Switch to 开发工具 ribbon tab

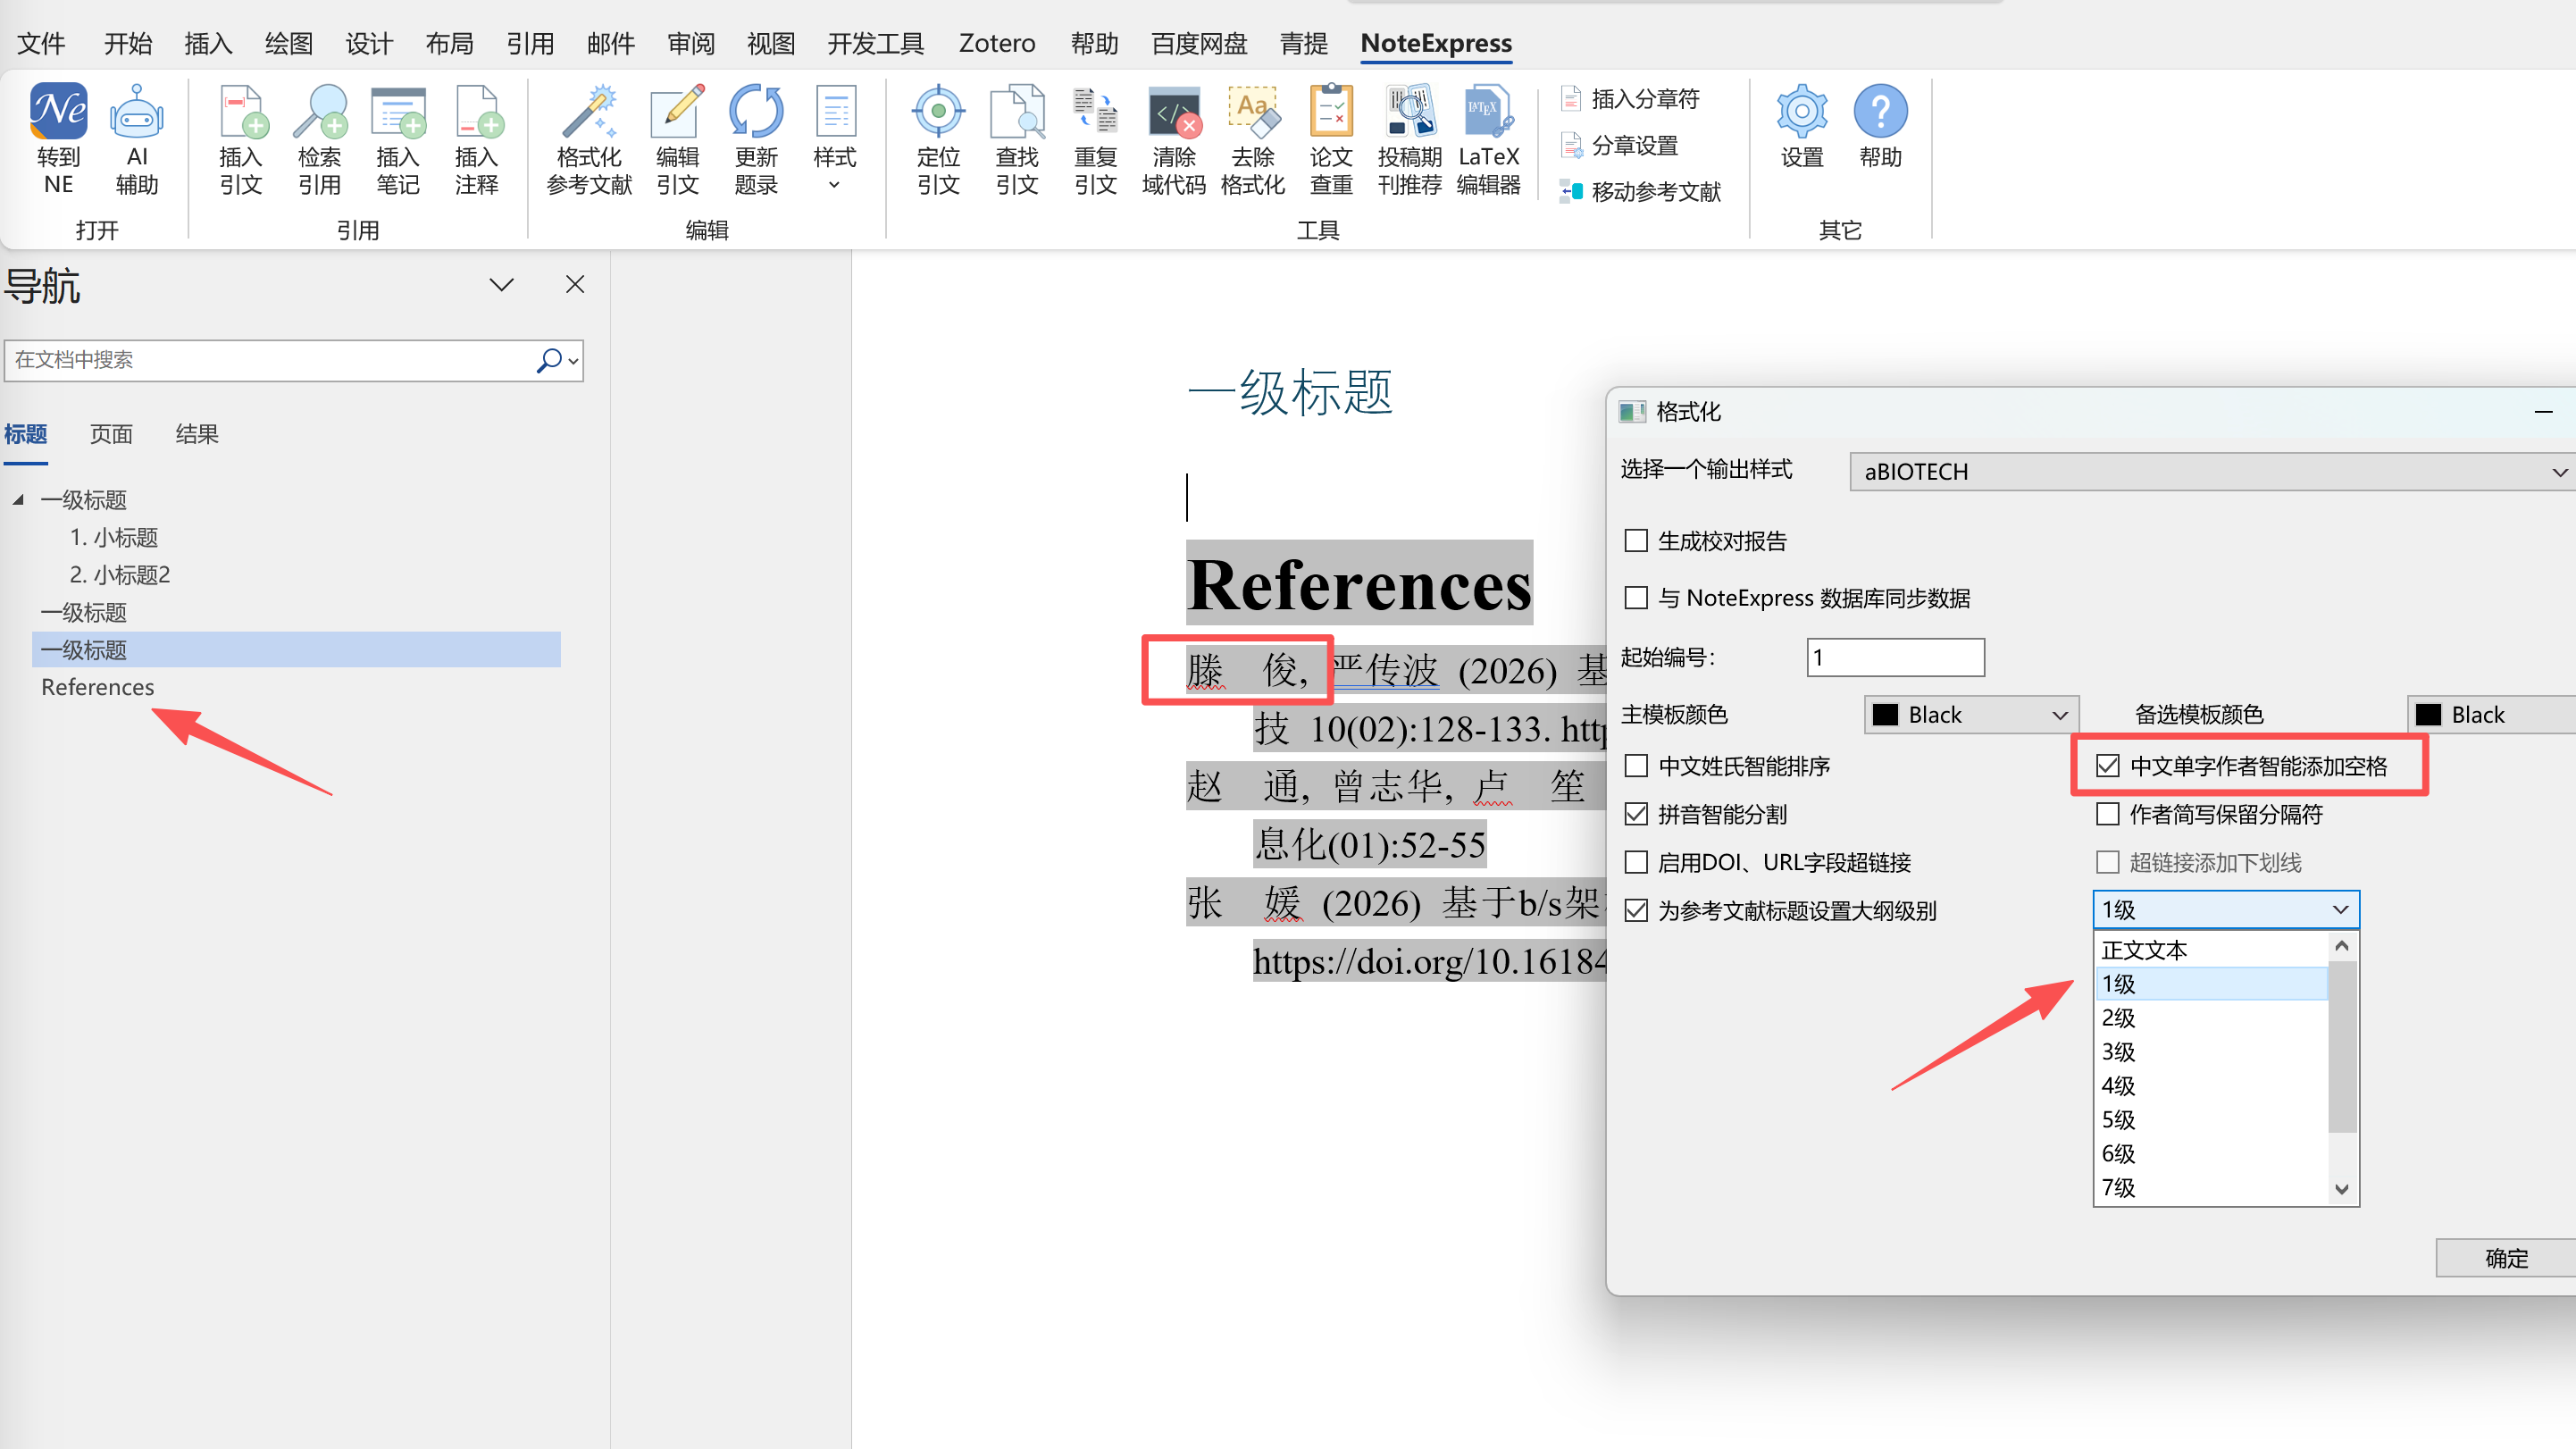(875, 43)
